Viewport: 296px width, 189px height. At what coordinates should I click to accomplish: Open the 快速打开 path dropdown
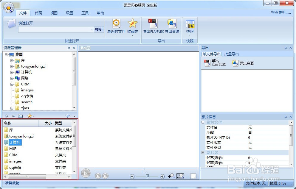92,30
